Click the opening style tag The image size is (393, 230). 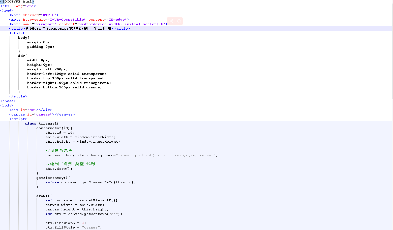tap(17, 33)
